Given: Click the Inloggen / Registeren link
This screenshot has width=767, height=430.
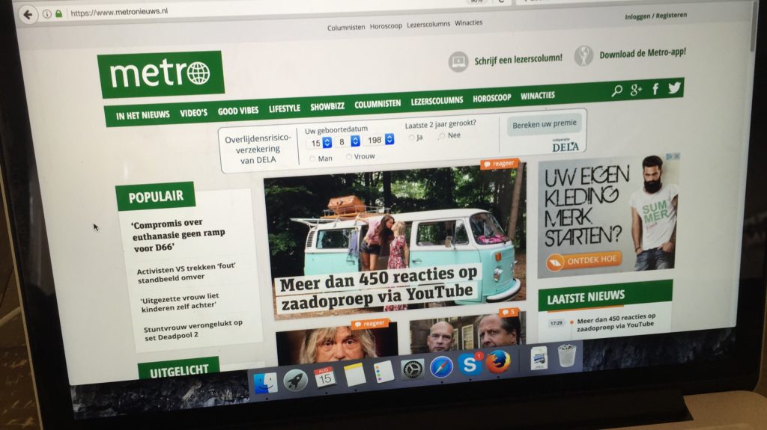Looking at the screenshot, I should pos(655,16).
